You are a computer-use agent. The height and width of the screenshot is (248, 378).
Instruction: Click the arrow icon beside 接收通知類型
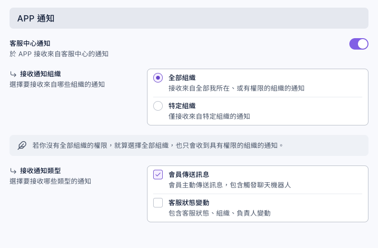tap(13, 171)
